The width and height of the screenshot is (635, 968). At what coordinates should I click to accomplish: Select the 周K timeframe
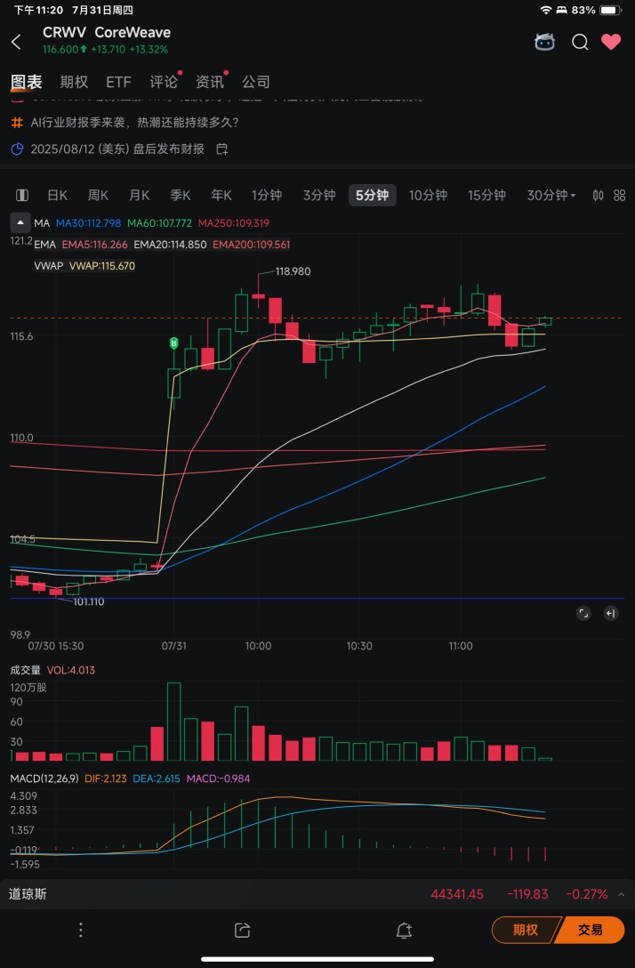coord(98,195)
